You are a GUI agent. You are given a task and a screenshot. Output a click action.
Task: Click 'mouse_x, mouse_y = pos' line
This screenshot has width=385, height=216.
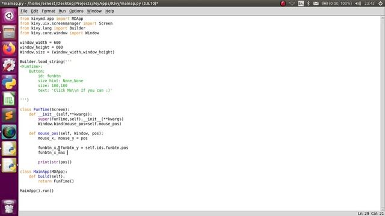coord(63,138)
